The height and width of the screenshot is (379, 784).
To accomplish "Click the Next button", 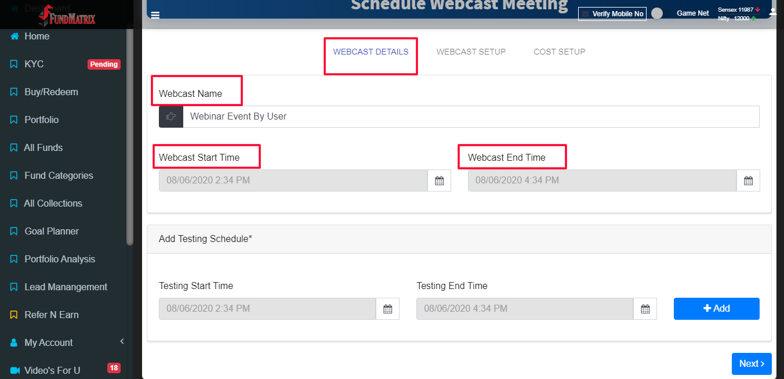I will [752, 364].
